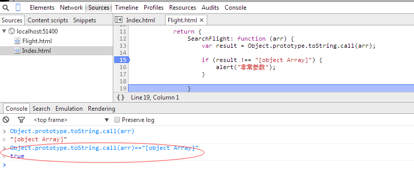Click the "[object Array]" console result

click(x=39, y=139)
